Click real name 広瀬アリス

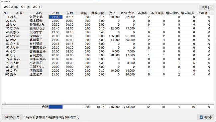[x=37, y=67]
